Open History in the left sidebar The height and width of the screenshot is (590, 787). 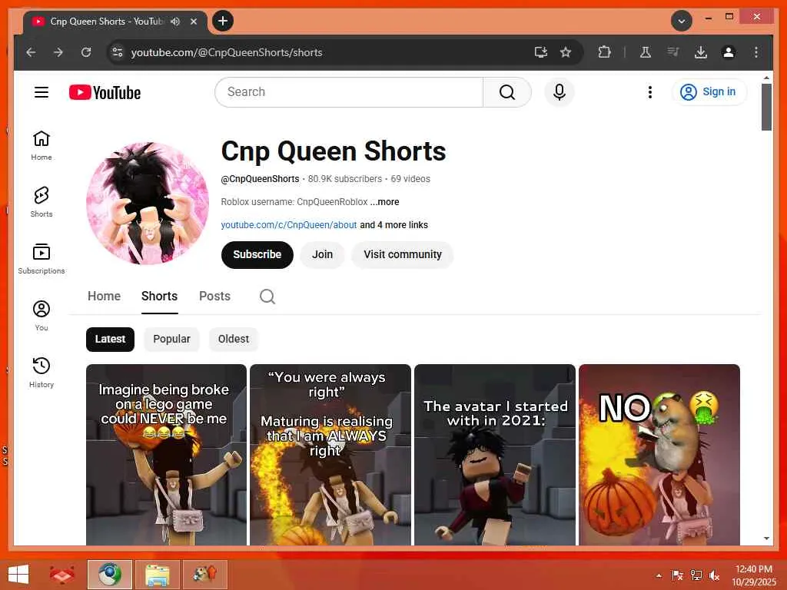(x=42, y=373)
